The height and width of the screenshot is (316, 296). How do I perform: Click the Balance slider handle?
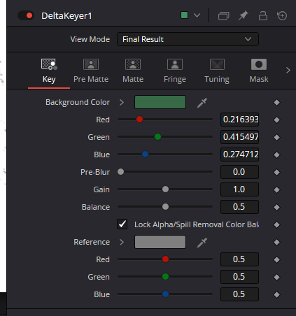pos(165,207)
